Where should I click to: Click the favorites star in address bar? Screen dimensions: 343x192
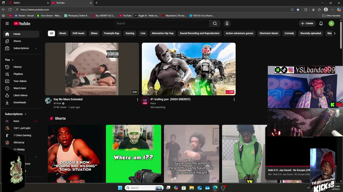(298, 10)
